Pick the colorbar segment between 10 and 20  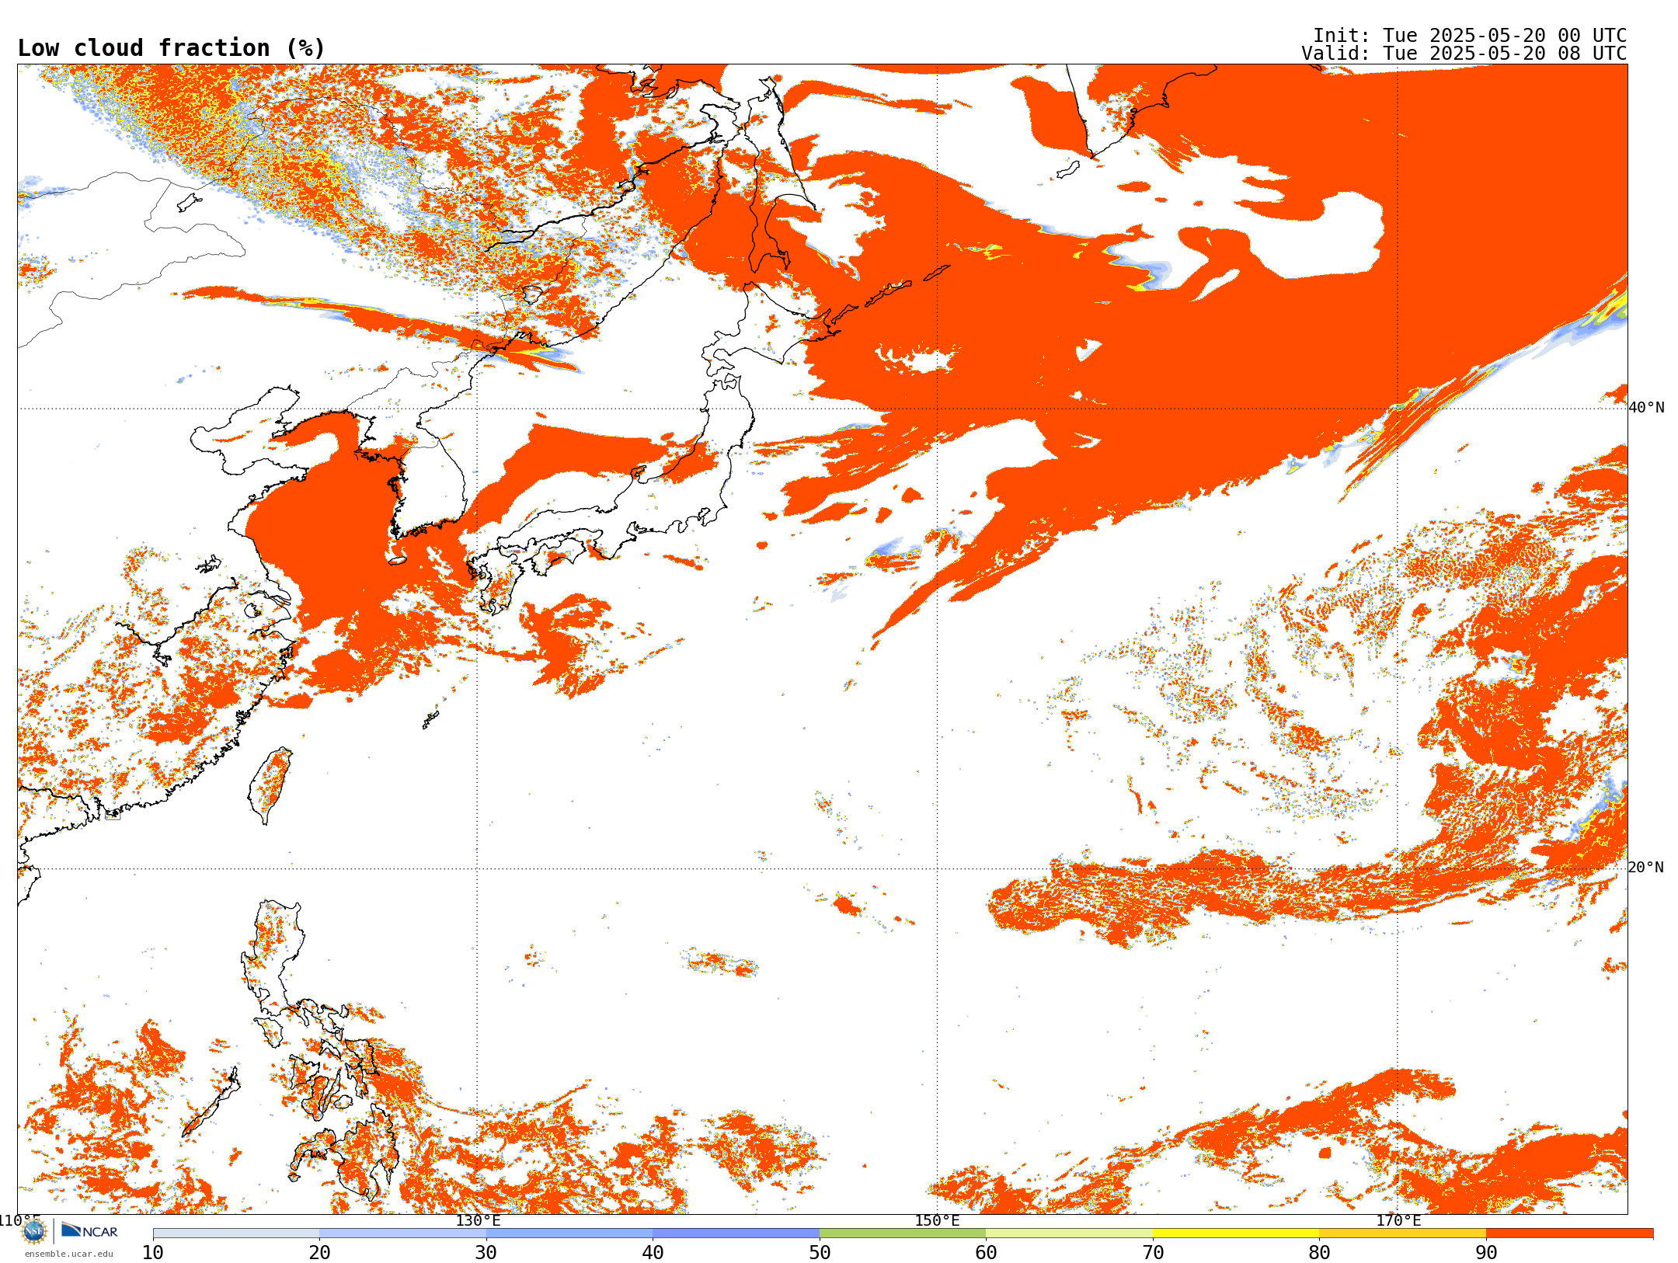click(236, 1233)
